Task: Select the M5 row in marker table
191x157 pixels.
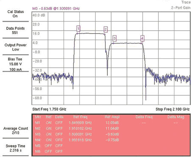Action: point(111,146)
